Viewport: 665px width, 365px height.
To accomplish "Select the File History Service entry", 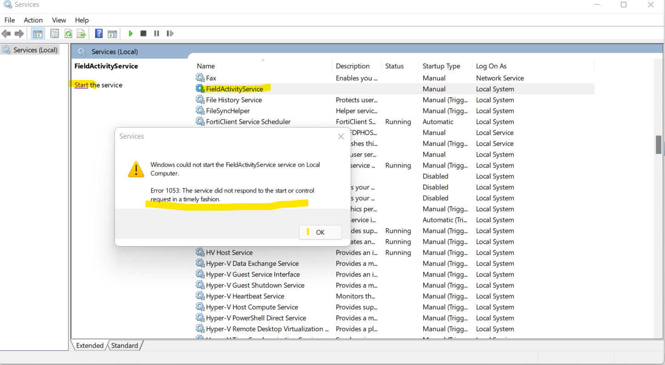I will click(394, 100).
